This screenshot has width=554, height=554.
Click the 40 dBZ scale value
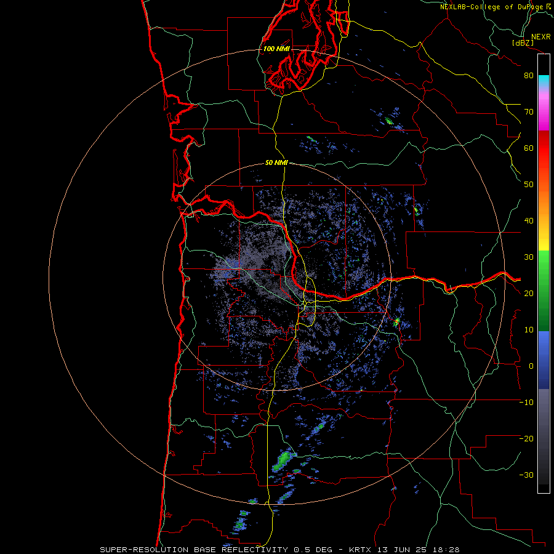(x=529, y=221)
